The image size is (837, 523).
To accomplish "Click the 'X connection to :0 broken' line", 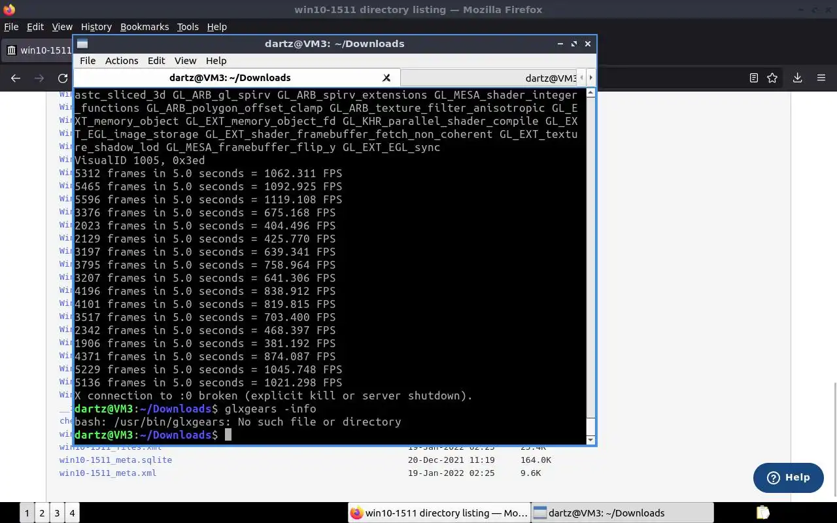I will click(273, 396).
